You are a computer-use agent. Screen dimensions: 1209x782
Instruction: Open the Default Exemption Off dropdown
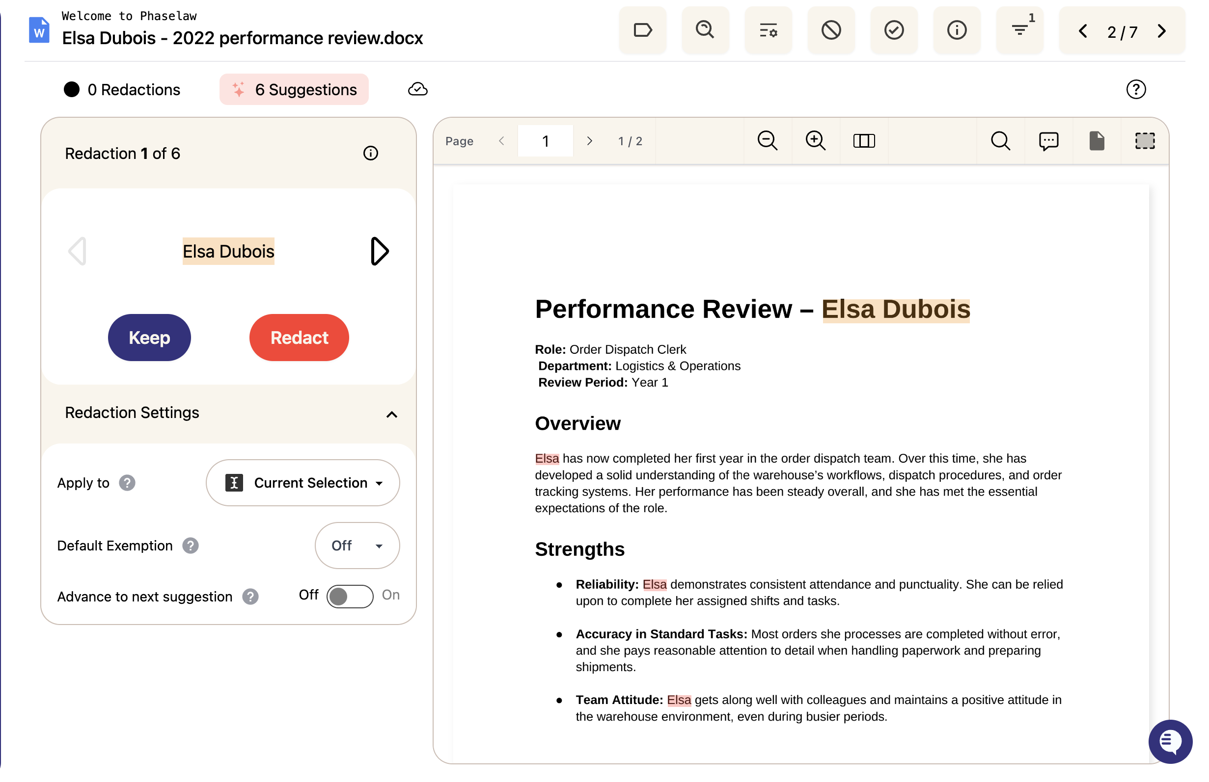[x=357, y=546]
